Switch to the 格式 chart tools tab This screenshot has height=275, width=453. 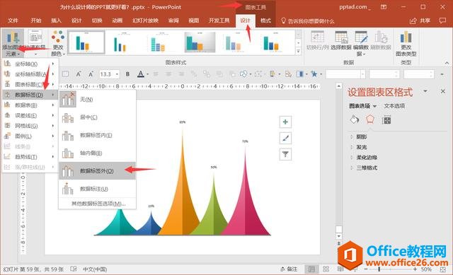pyautogui.click(x=265, y=21)
